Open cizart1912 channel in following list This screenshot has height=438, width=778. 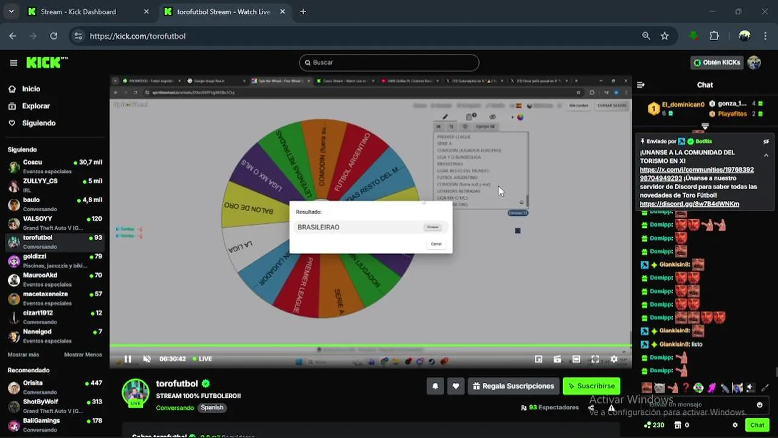55,317
